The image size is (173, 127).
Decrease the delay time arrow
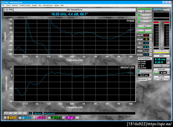pyautogui.click(x=168, y=63)
